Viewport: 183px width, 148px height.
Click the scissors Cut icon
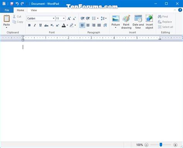coord(14,17)
